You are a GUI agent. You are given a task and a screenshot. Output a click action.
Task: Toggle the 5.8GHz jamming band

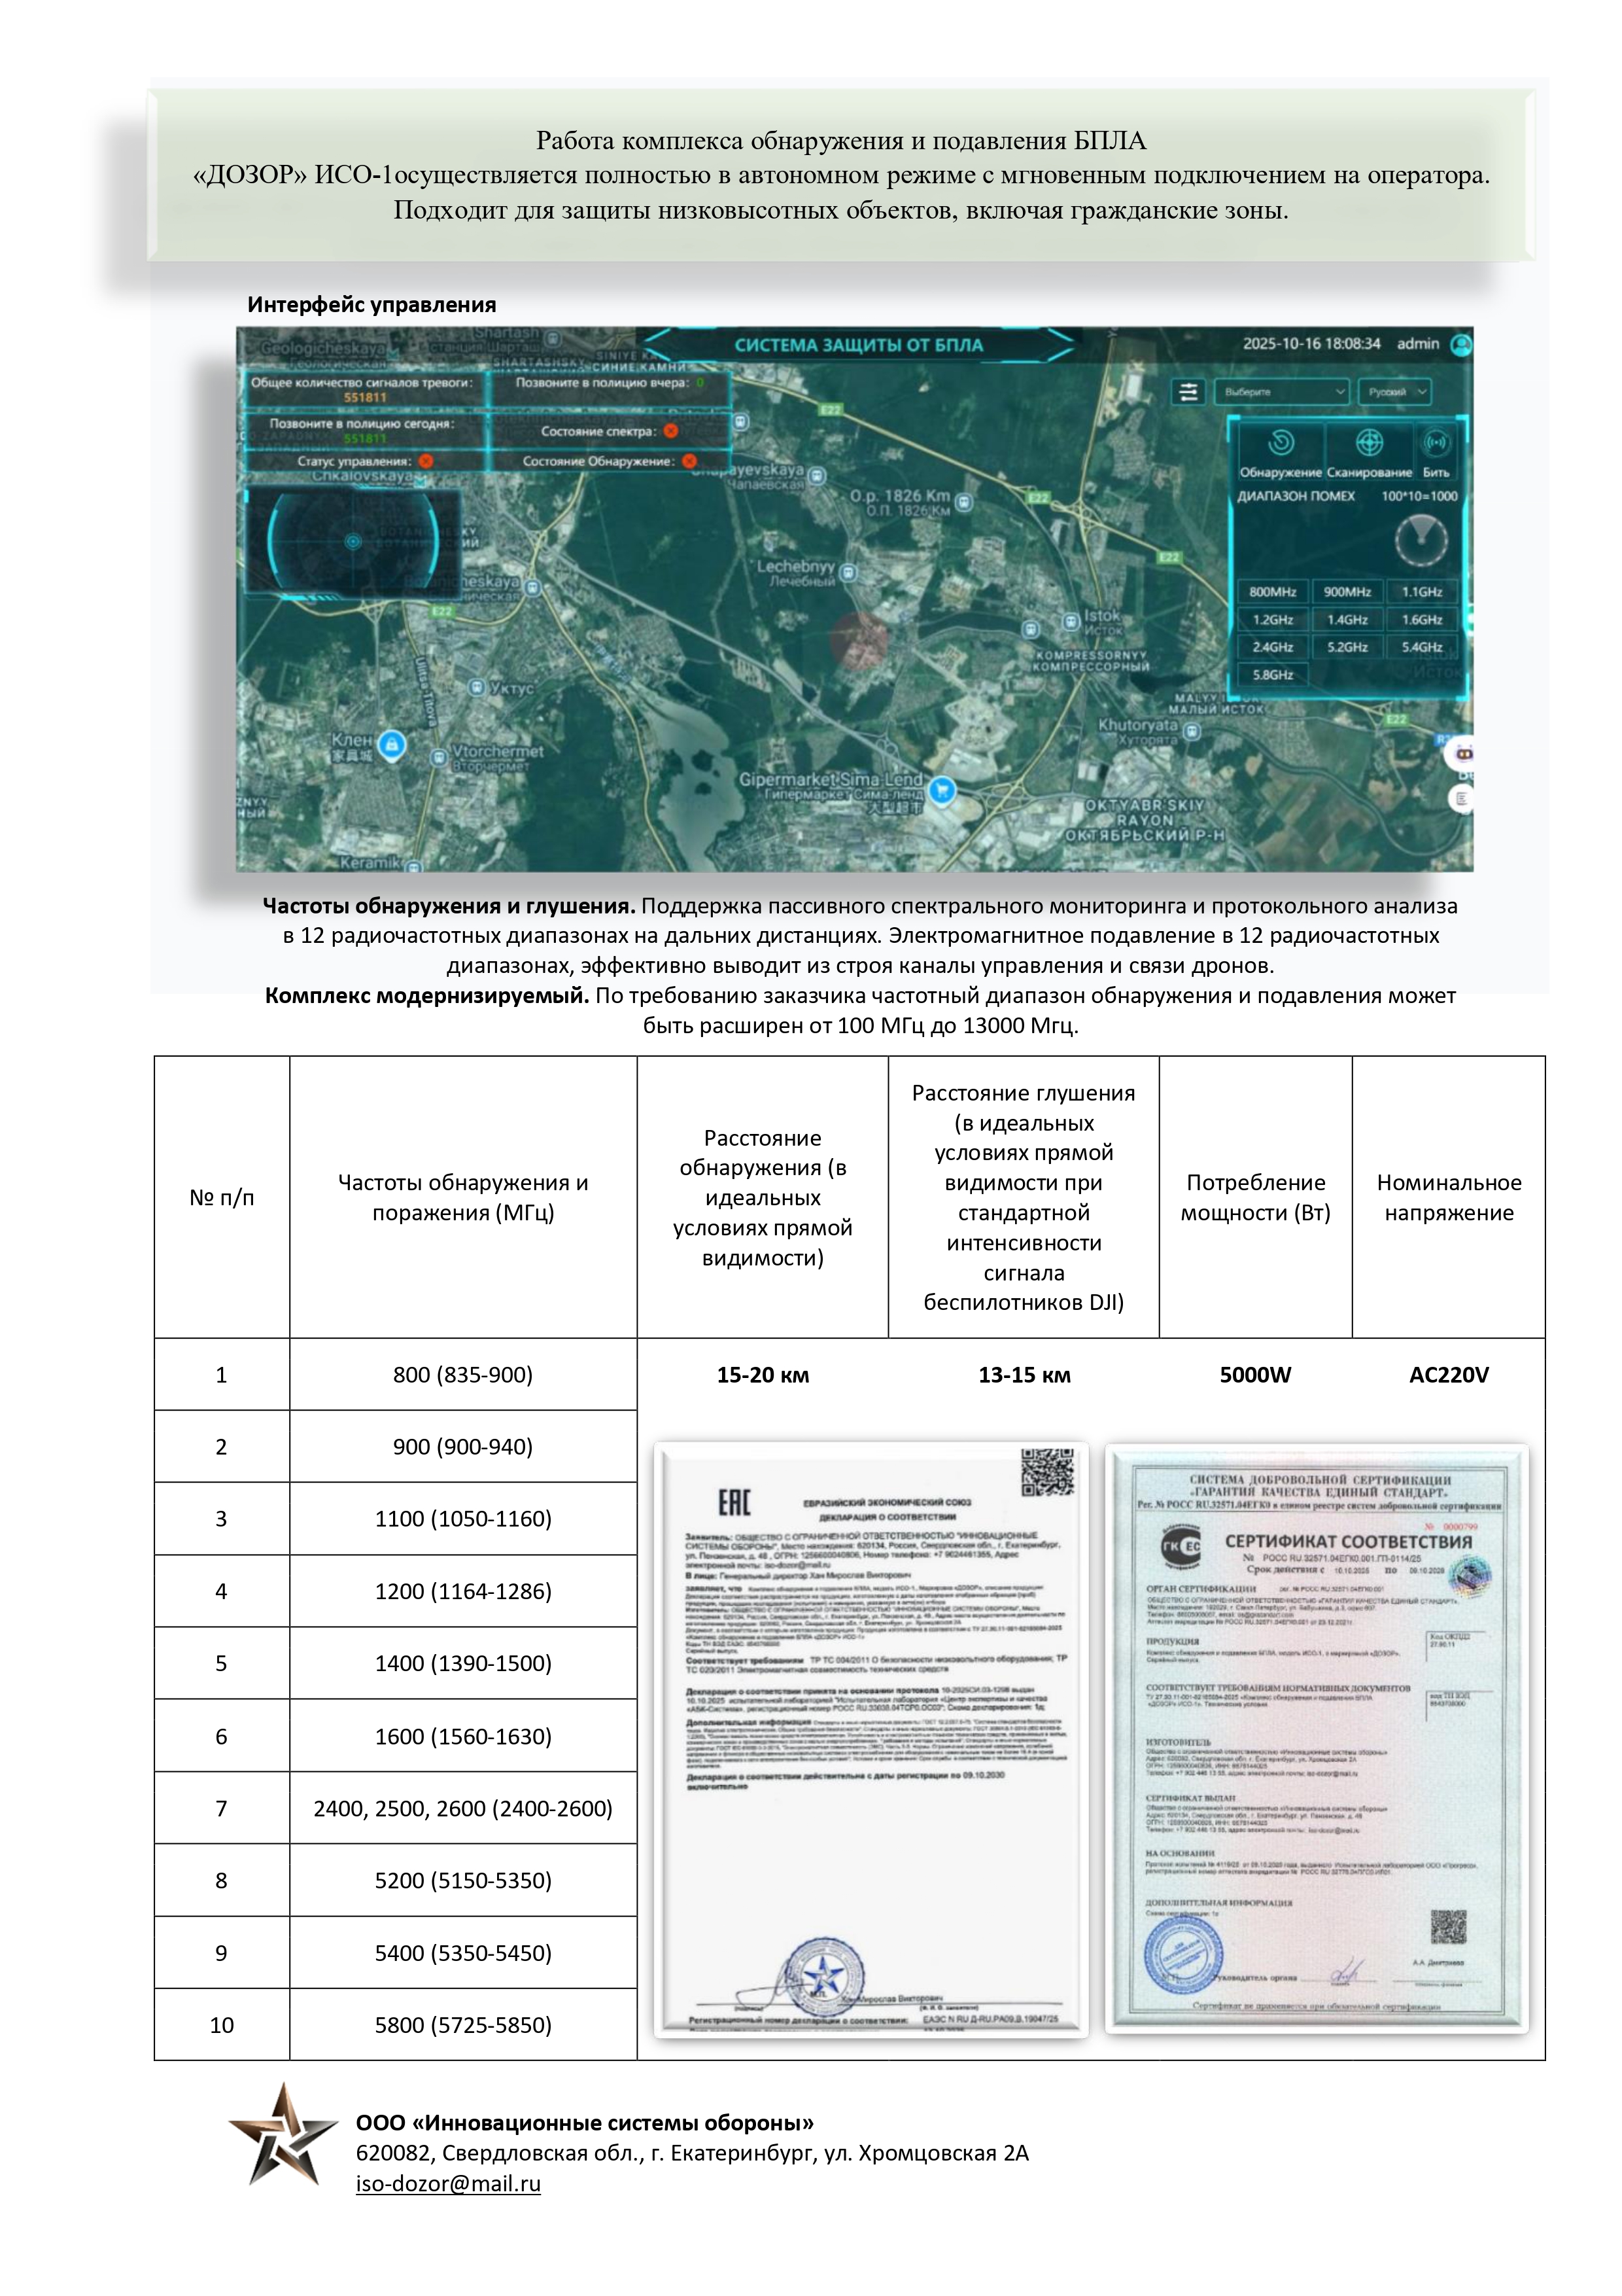click(1272, 675)
